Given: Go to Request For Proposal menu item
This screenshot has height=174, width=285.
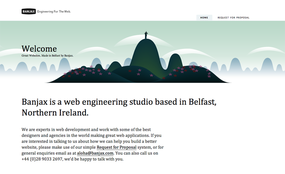Looking at the screenshot, I should [233, 18].
